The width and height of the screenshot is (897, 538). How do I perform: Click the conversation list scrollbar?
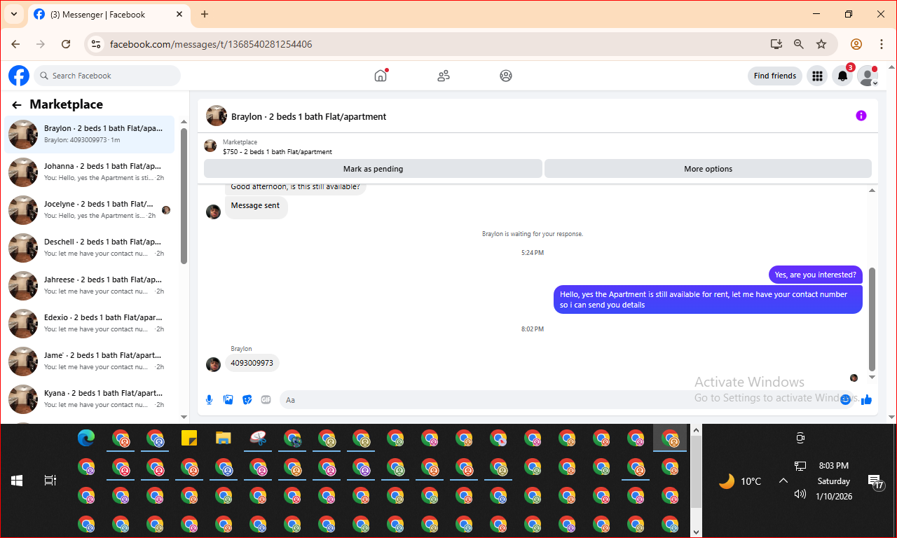[184, 196]
